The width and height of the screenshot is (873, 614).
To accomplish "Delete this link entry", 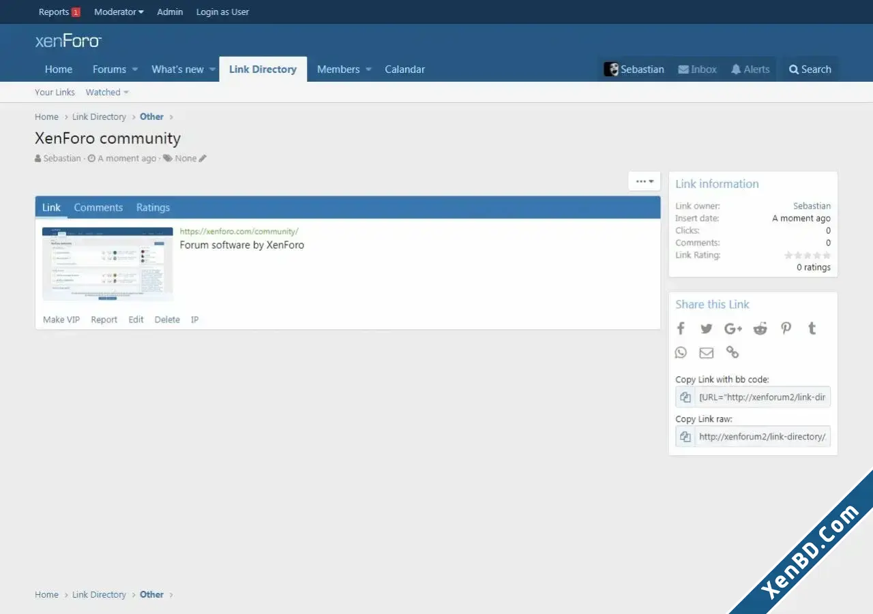I will [167, 320].
